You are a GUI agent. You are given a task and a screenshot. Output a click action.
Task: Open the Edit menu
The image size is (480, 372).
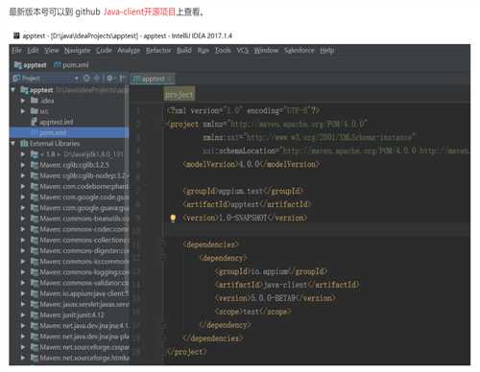(x=33, y=50)
